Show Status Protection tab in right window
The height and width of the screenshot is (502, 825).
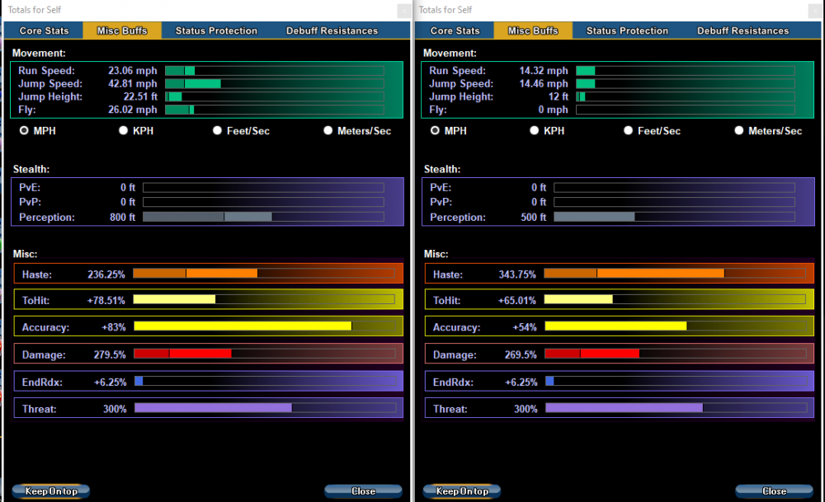click(x=627, y=30)
